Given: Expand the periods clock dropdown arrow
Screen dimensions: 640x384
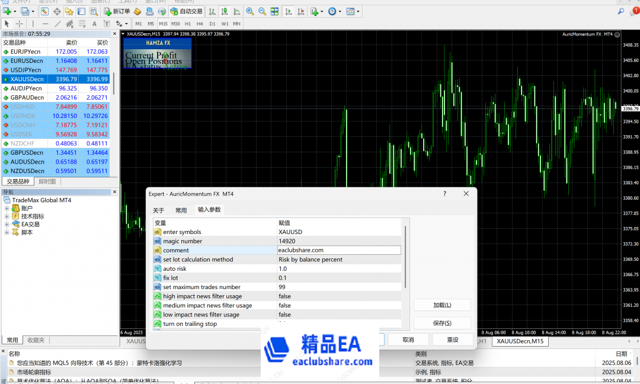Looking at the screenshot, I should tap(340, 11).
